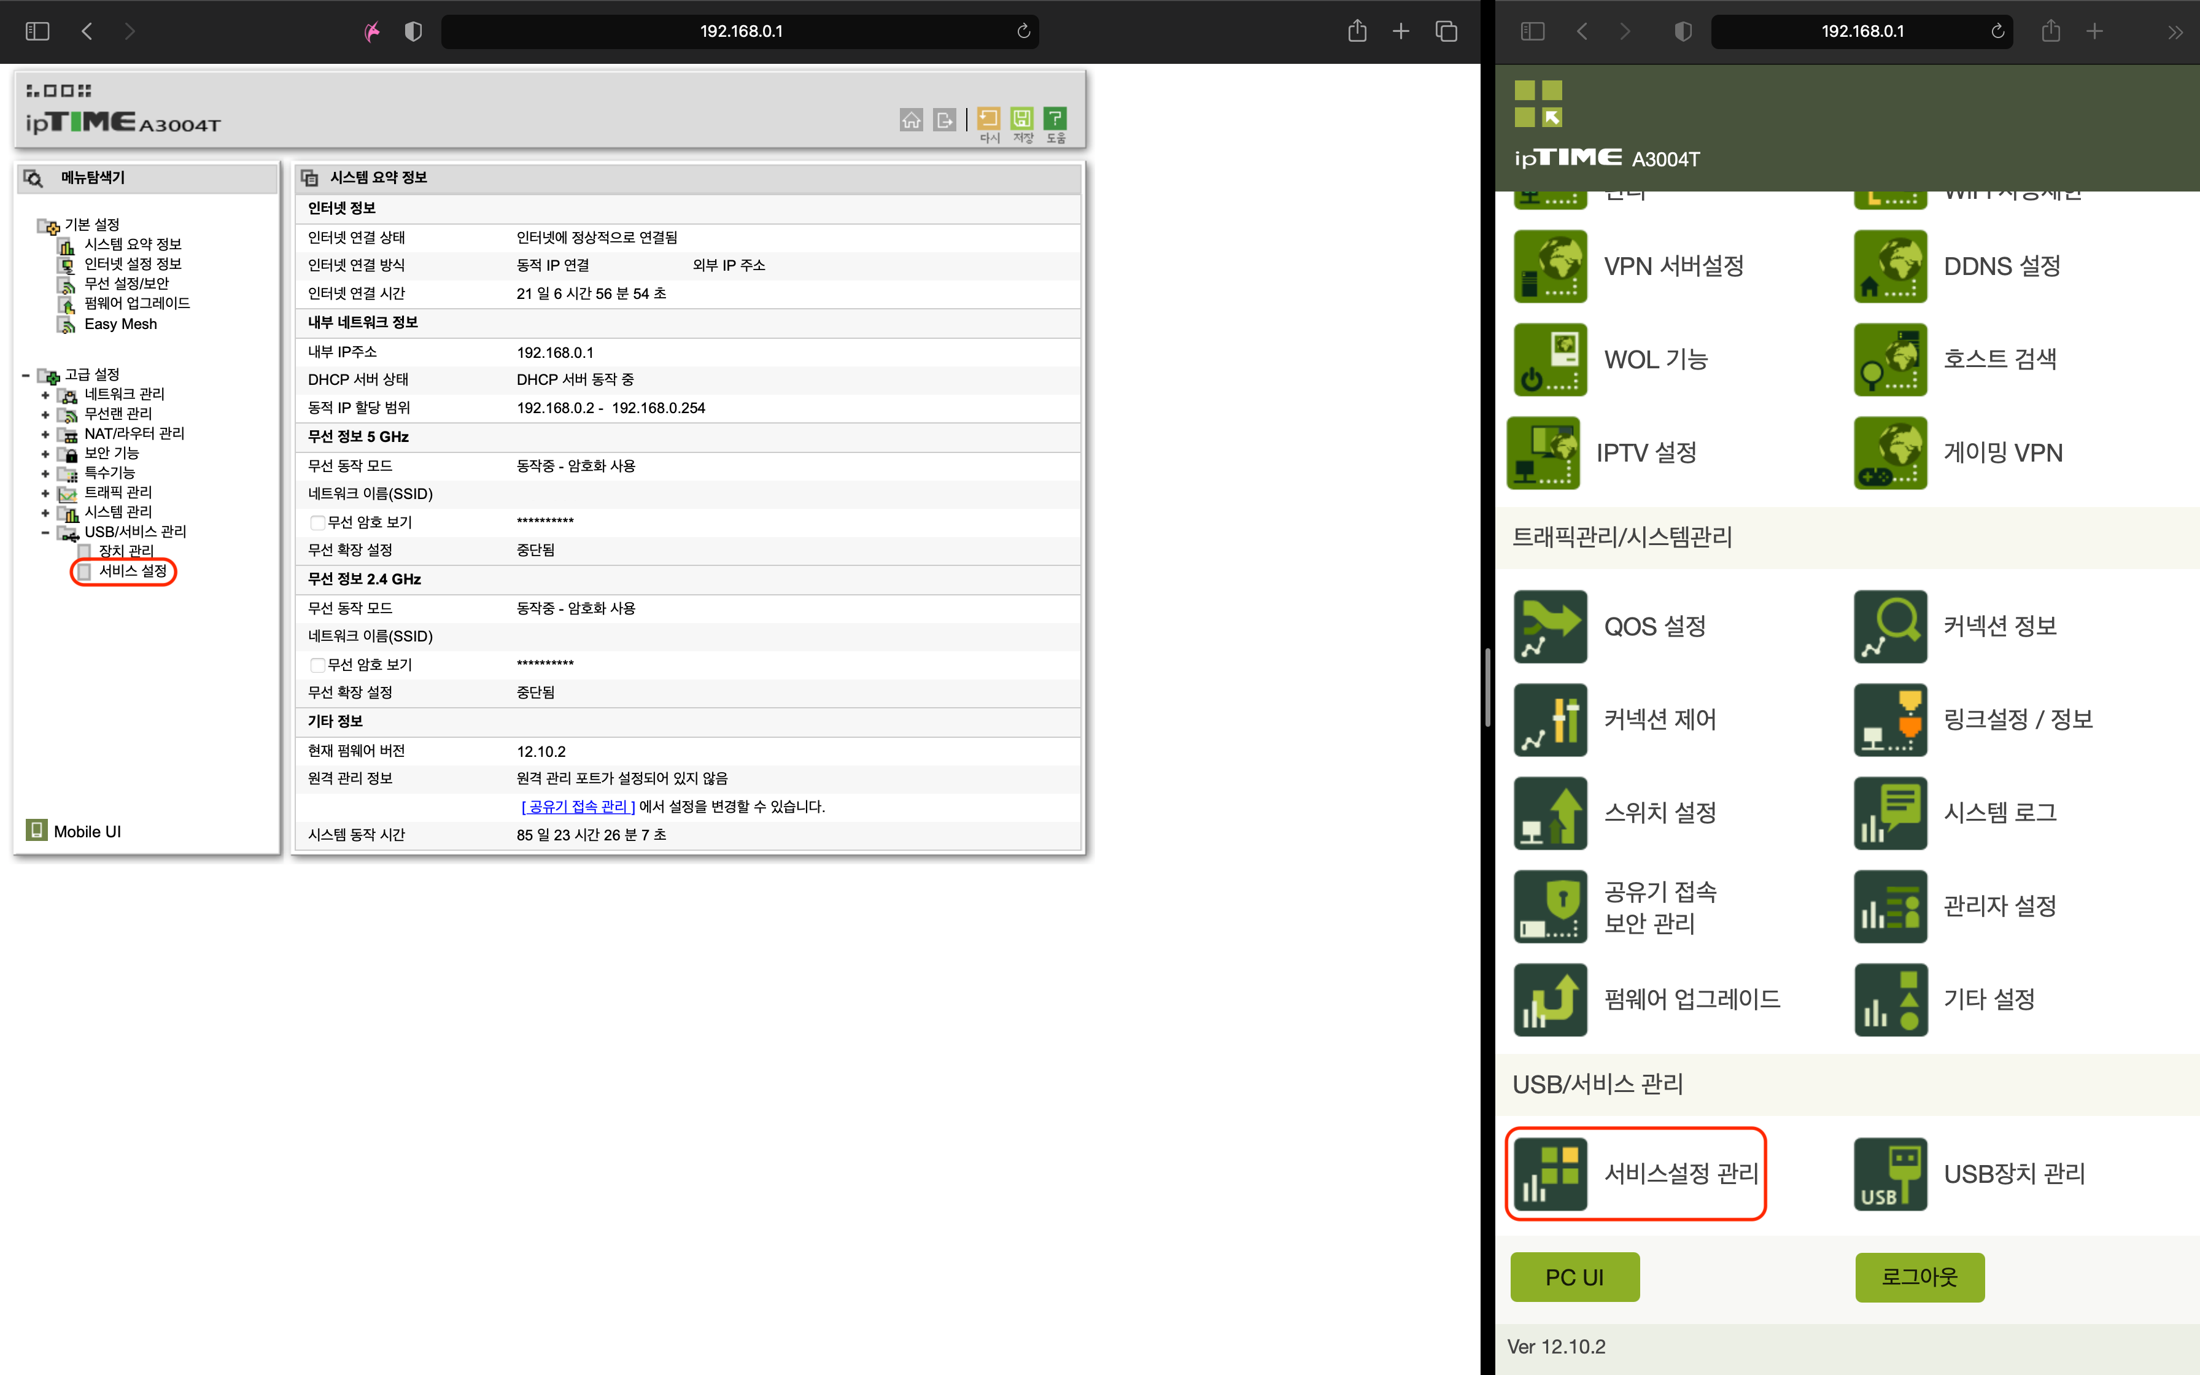Click the home icon in ipTIME header
Image resolution: width=2200 pixels, height=1375 pixels.
tap(911, 119)
